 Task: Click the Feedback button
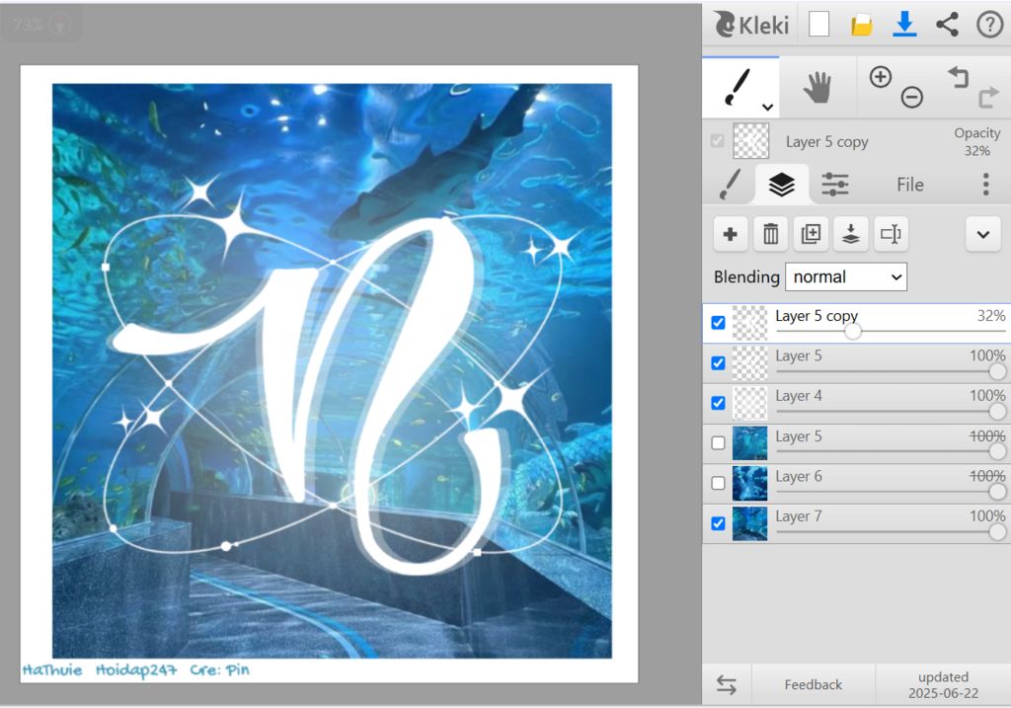coord(813,684)
